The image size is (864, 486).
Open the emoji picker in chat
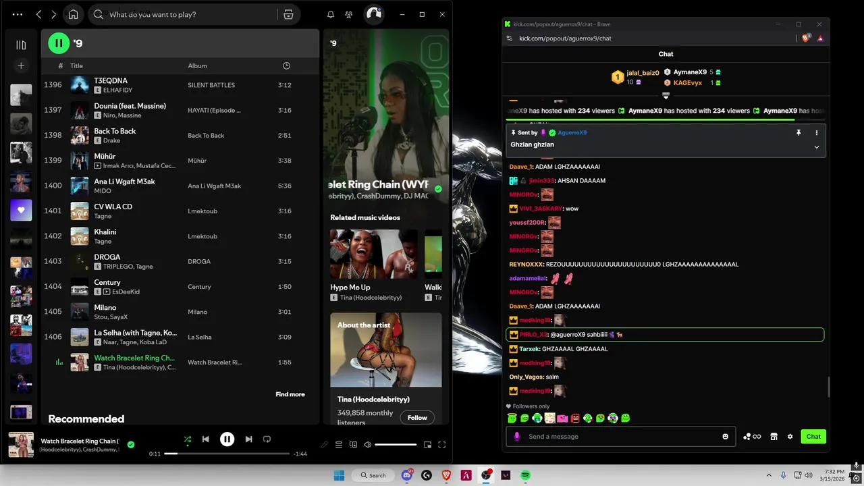726,437
